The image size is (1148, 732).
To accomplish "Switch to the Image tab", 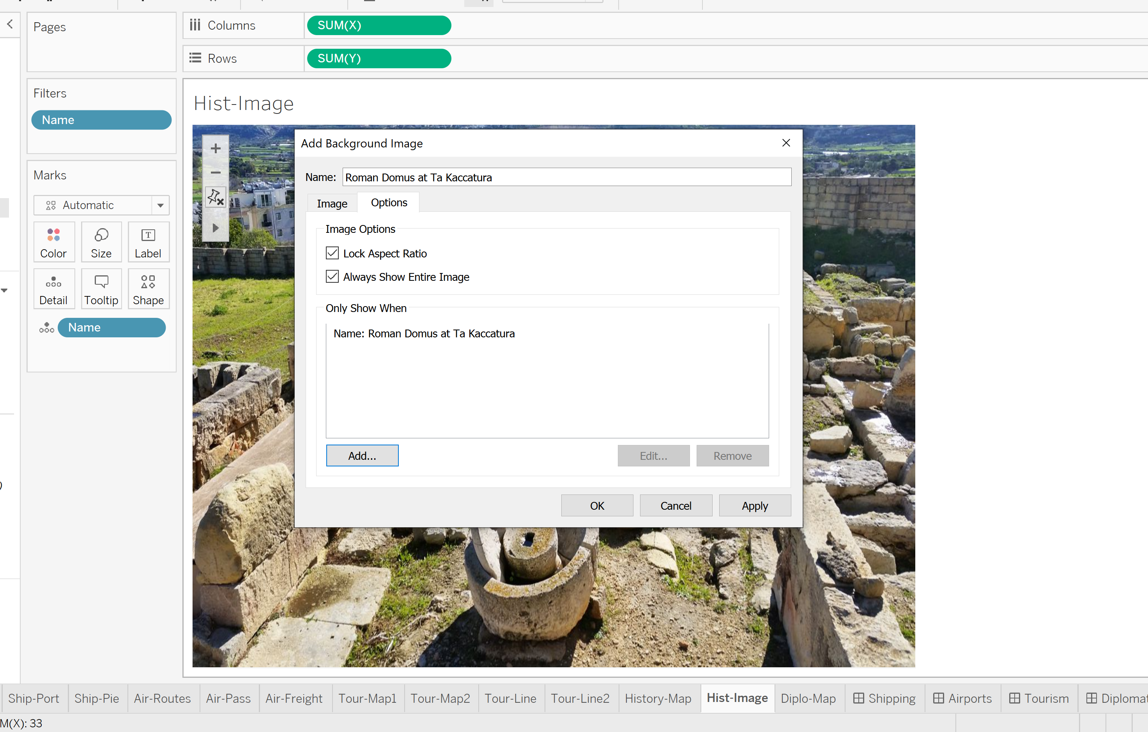I will (x=332, y=204).
